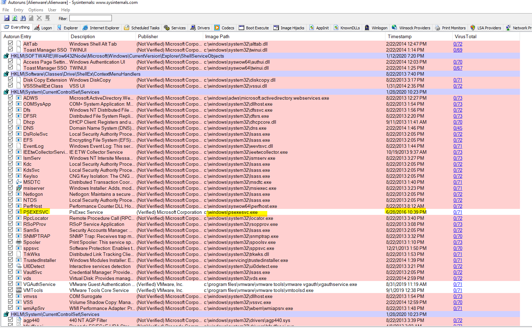Viewport: 532px width, 328px height.
Task: Sort by the Image Path column header
Action: (x=294, y=36)
